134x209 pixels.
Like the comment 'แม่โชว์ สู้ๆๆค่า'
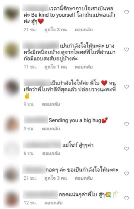[x=126, y=149]
